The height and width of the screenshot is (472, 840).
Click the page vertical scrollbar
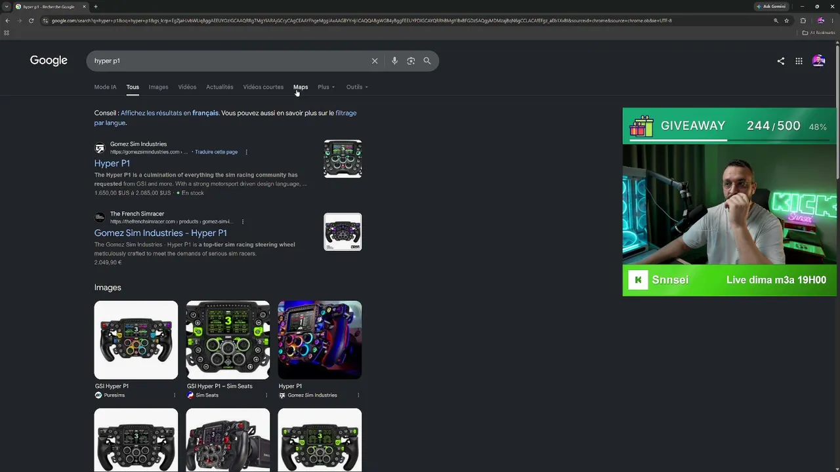837,111
